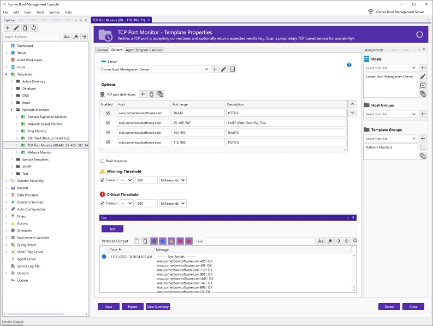Uncheck Enabled for POP3/S port row
Viewport: 433px width, 326px height.
[x=108, y=143]
